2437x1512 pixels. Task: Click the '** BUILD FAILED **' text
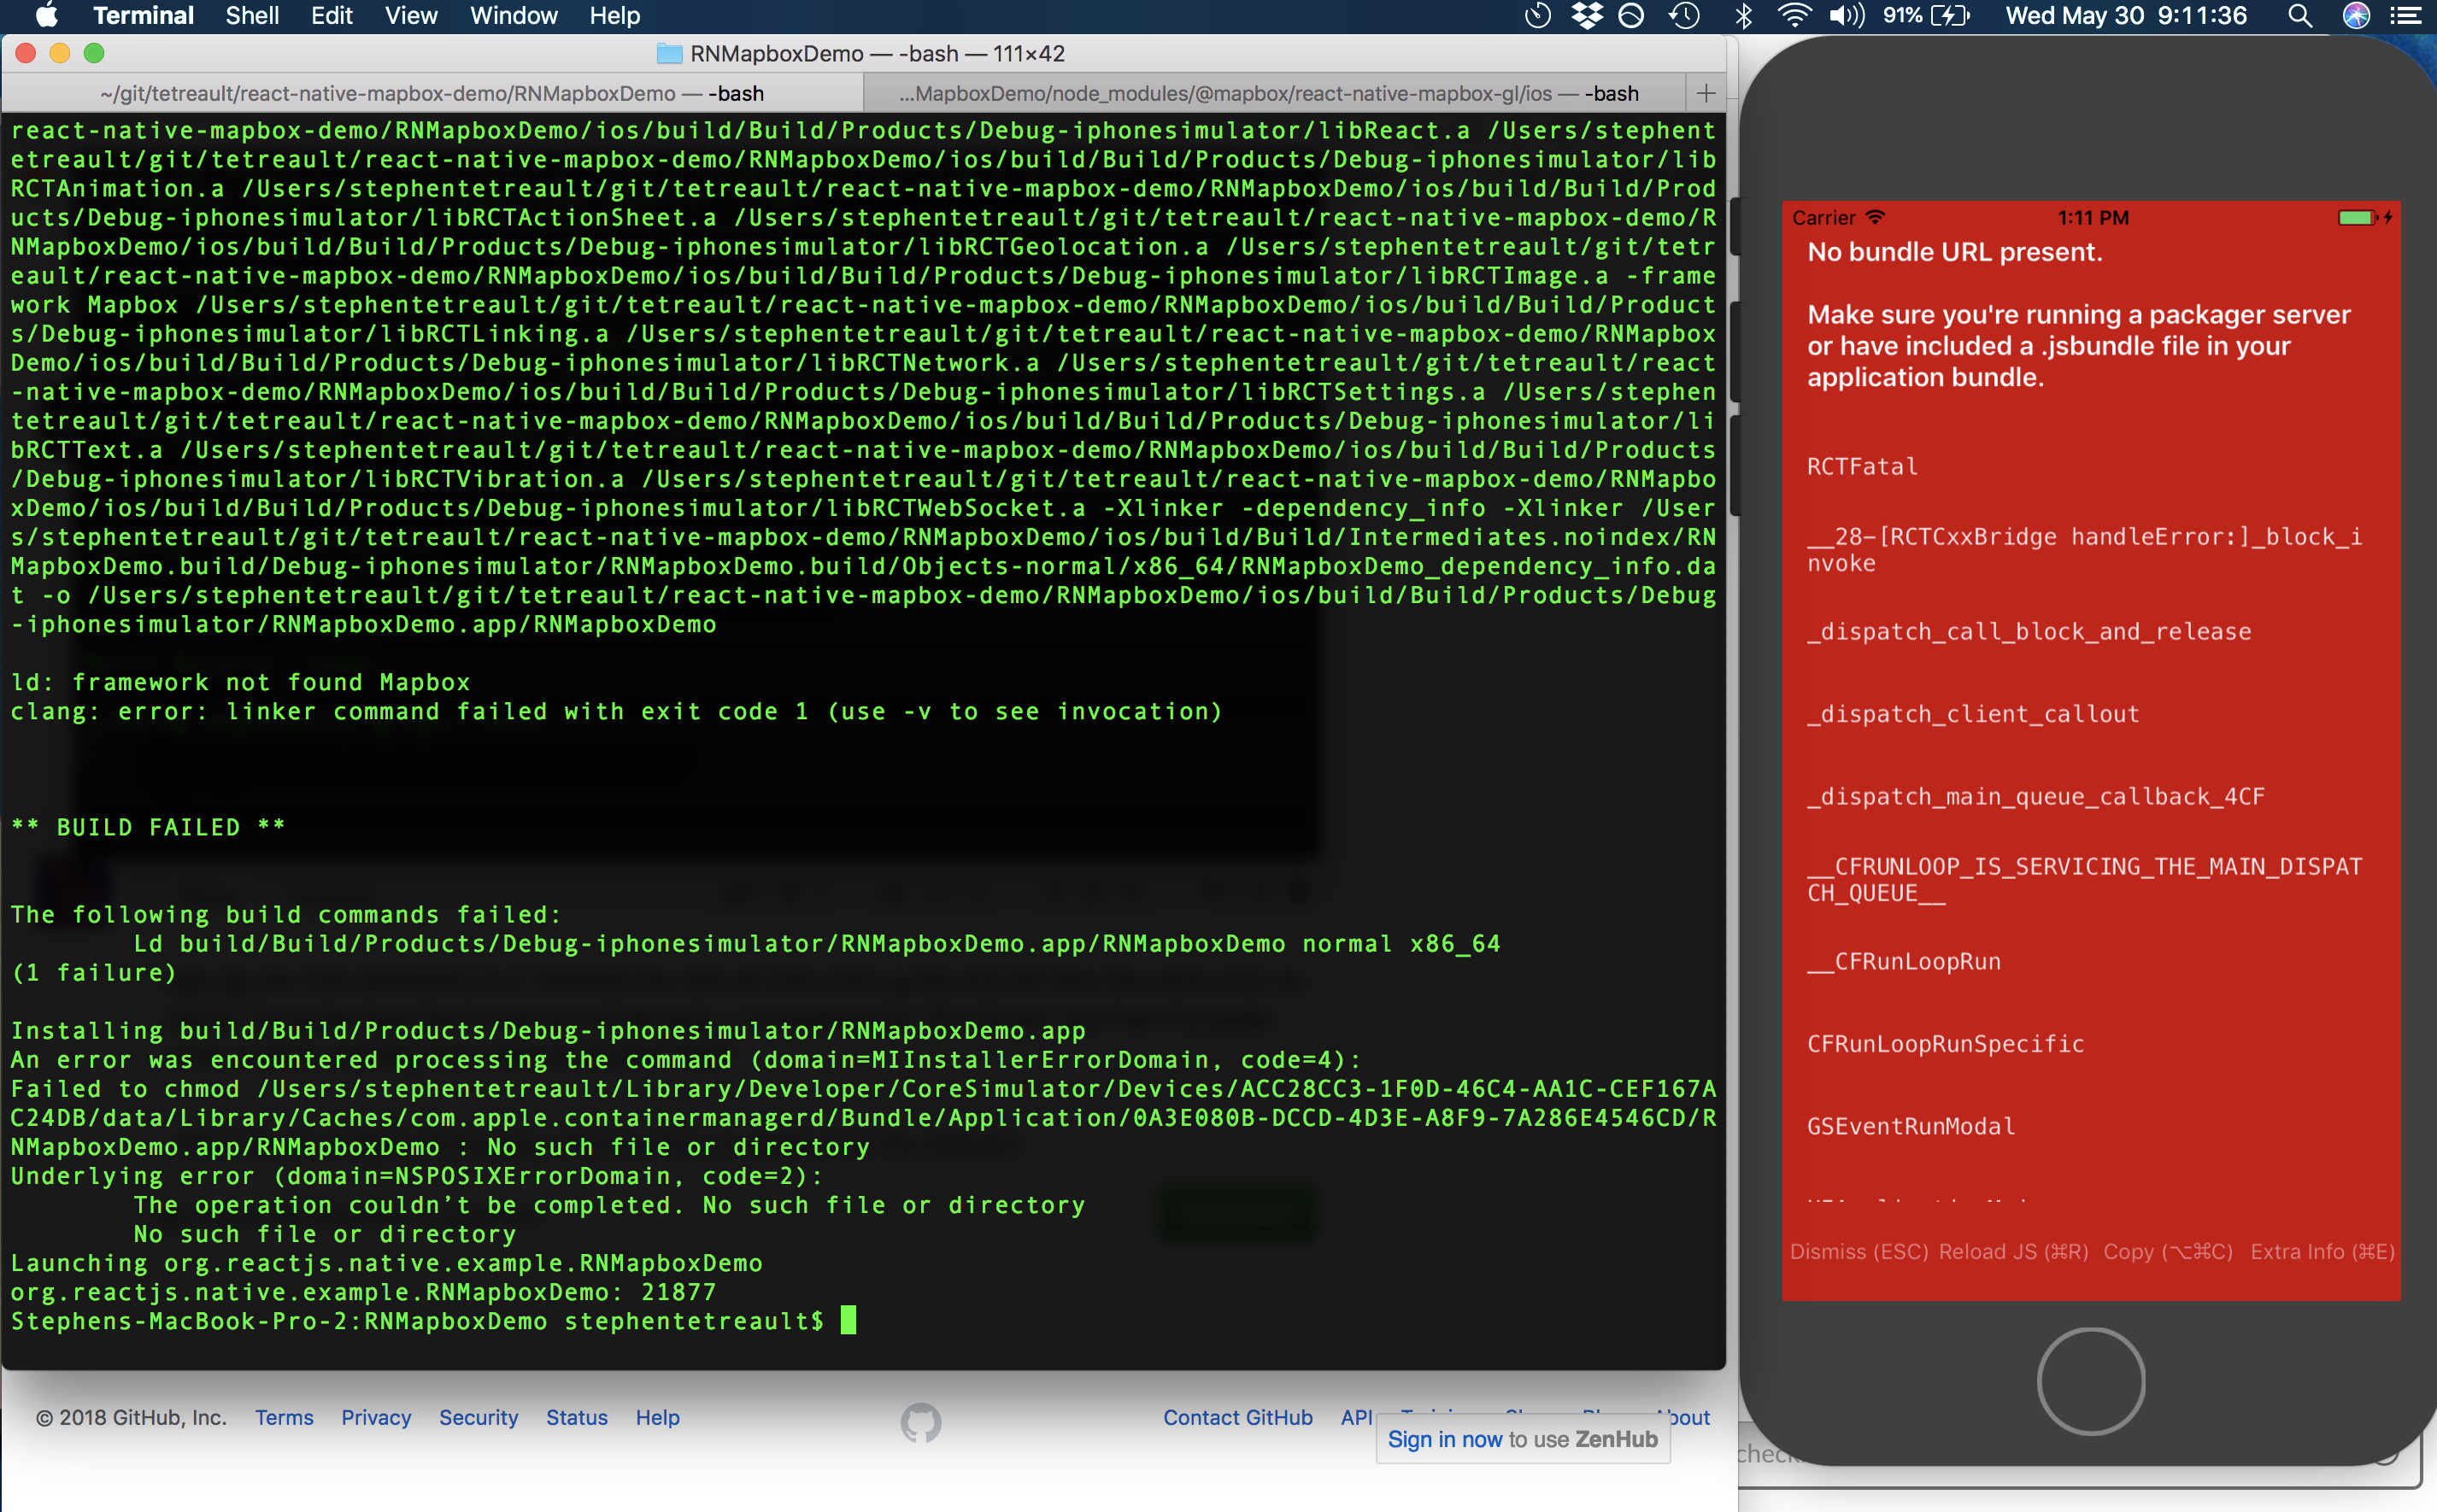tap(148, 827)
